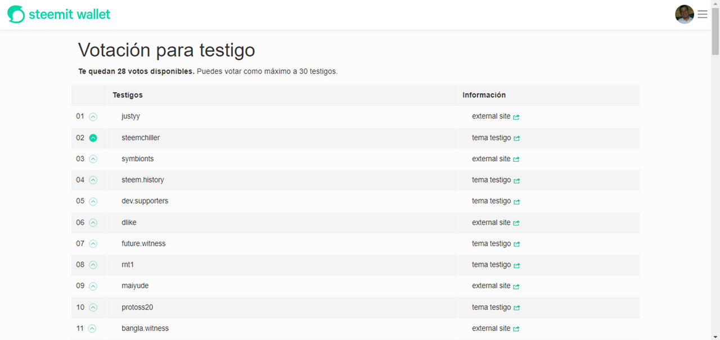Upvote witness rnt1
The width and height of the screenshot is (720, 340).
coord(93,265)
